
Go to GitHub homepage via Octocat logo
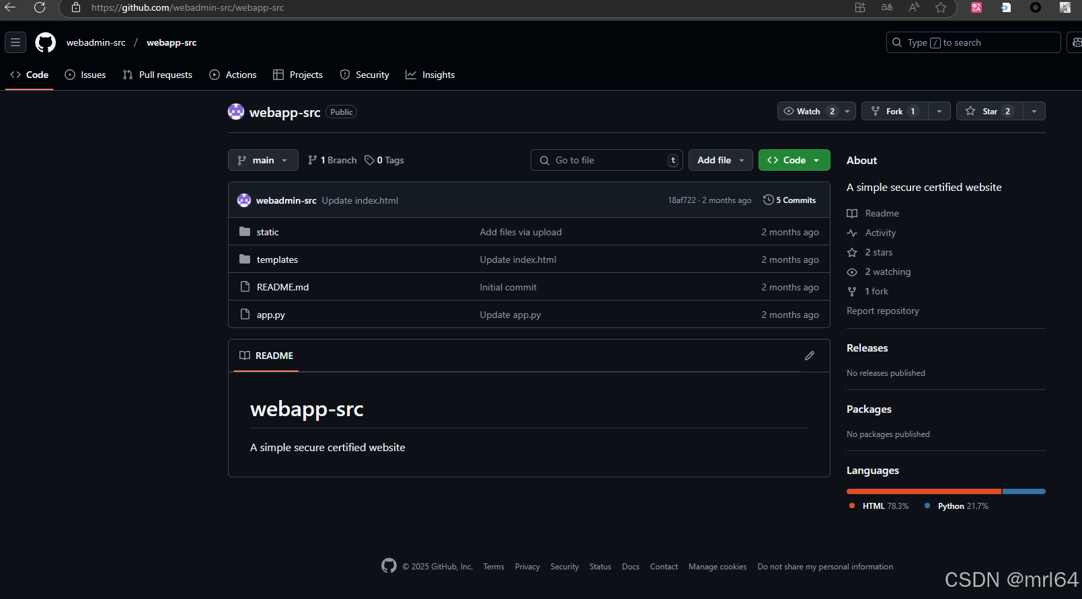tap(46, 42)
